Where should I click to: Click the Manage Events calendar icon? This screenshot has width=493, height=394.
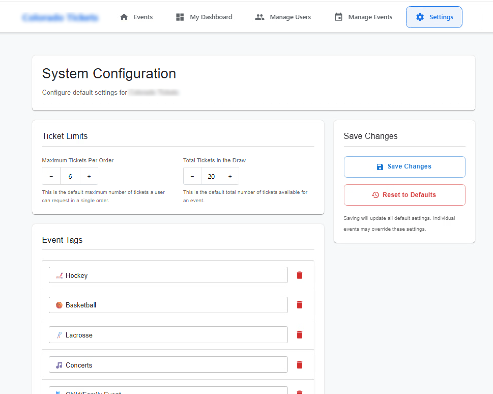(338, 17)
